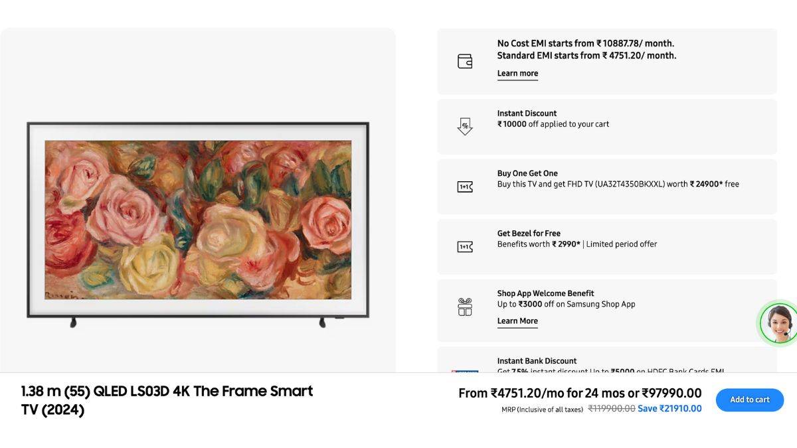This screenshot has height=448, width=797.
Task: Expand the Instant Discount offer card
Action: pyautogui.click(x=606, y=126)
